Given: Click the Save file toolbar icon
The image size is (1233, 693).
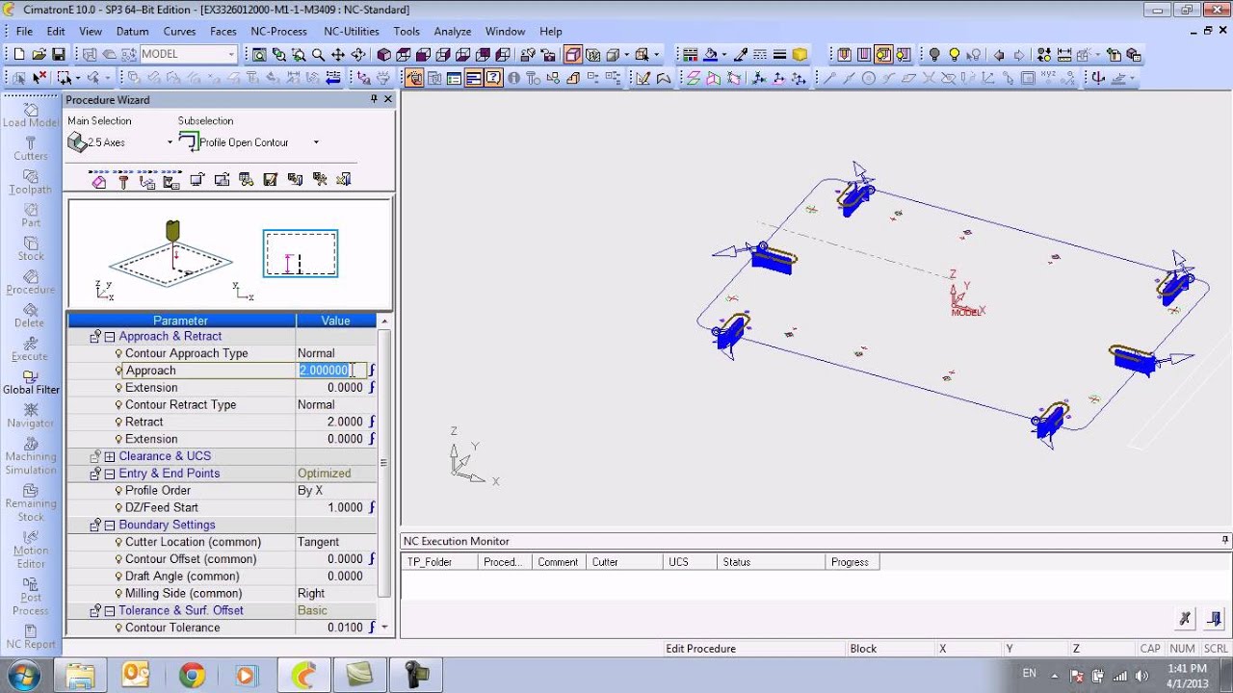Looking at the screenshot, I should click(x=59, y=55).
